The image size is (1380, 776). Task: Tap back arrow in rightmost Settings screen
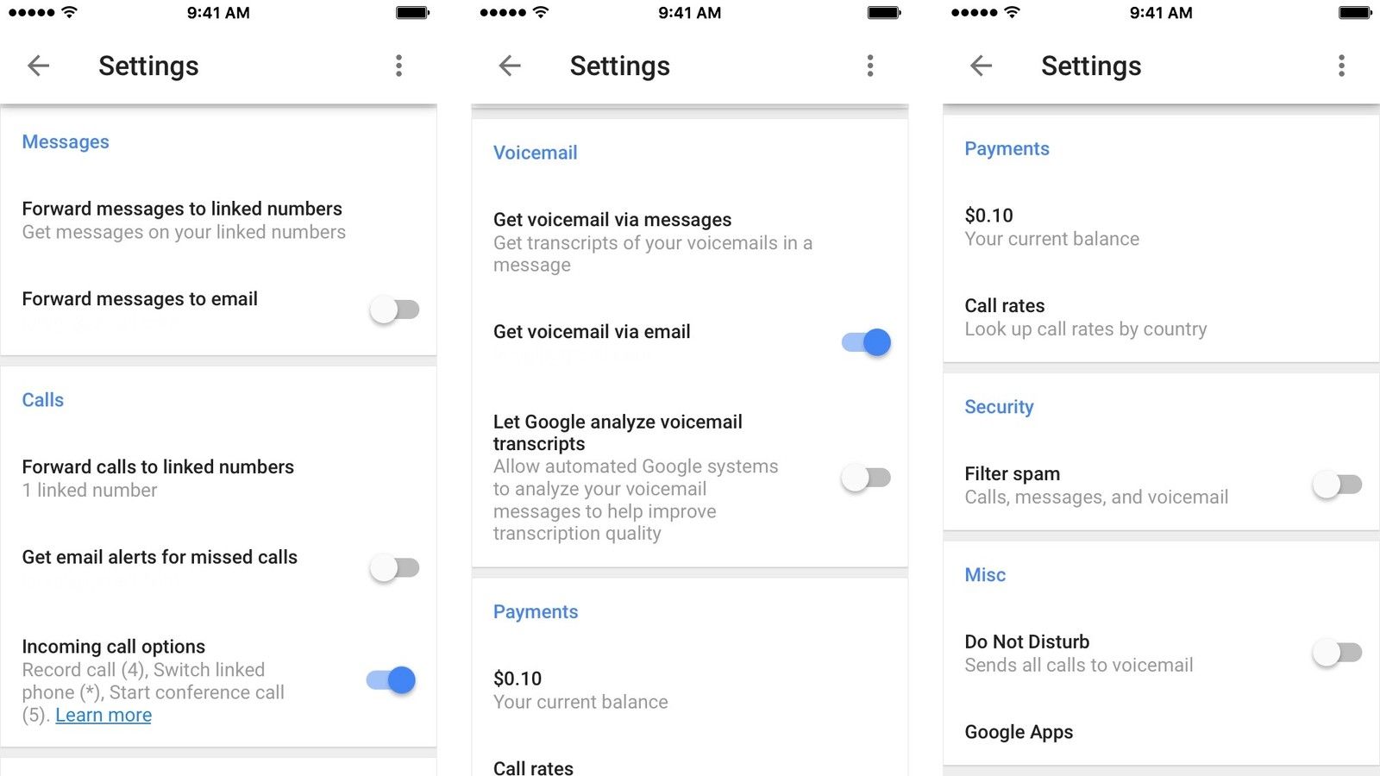(982, 66)
